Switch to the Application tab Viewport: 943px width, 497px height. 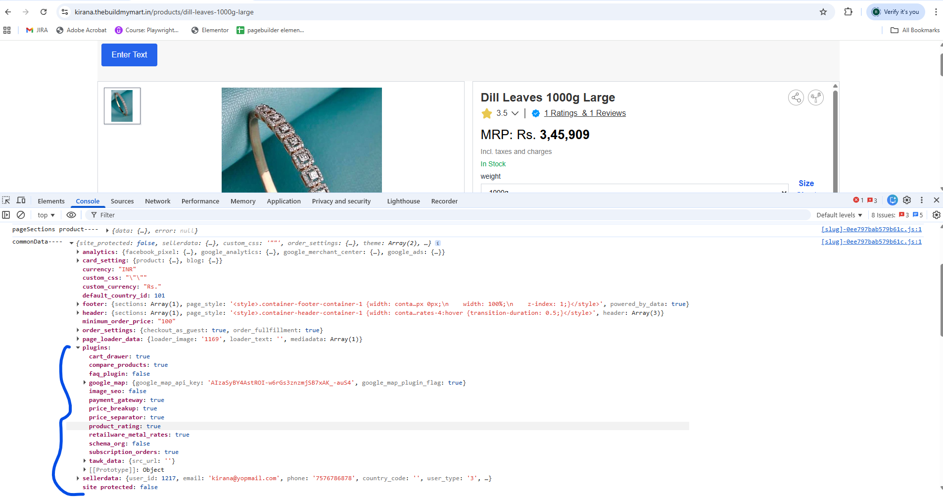coord(283,201)
